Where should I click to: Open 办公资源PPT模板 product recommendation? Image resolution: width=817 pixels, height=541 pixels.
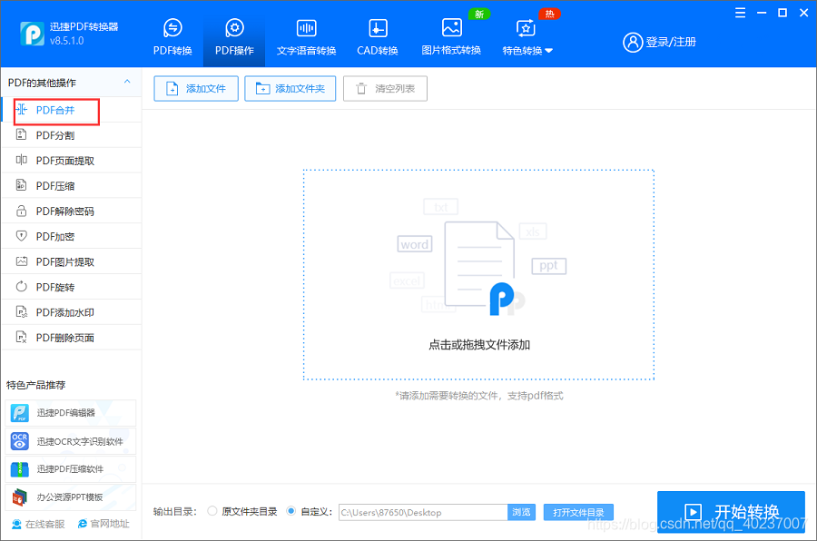(x=70, y=497)
